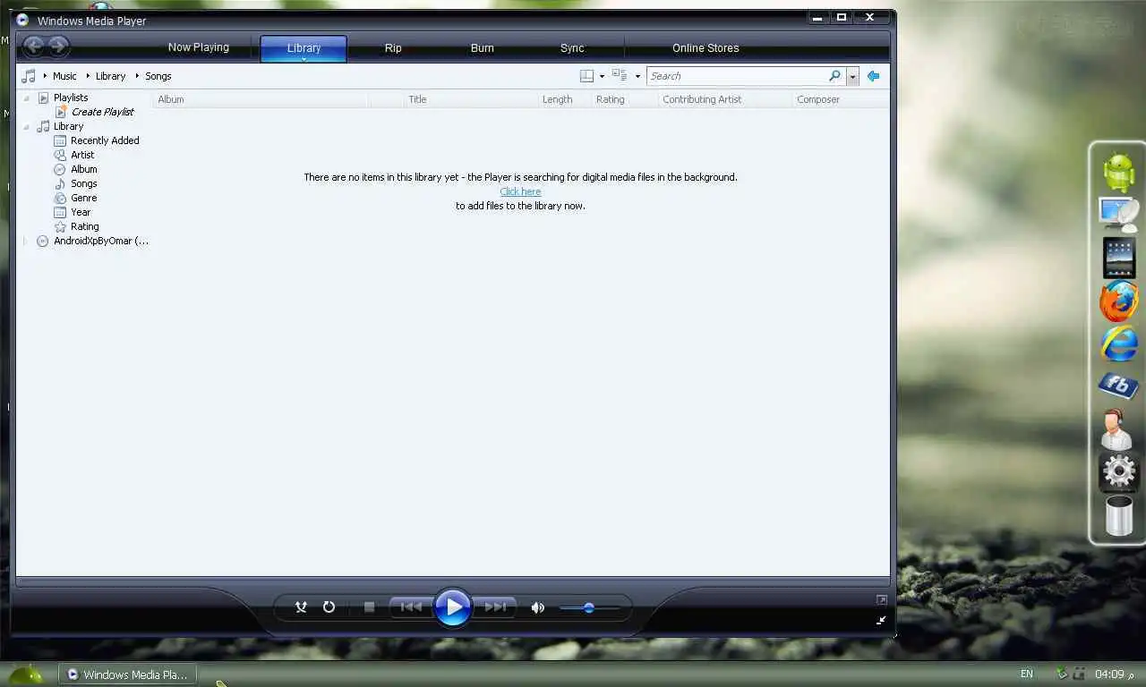Click the view options icon
This screenshot has height=687, width=1146.
coord(620,76)
